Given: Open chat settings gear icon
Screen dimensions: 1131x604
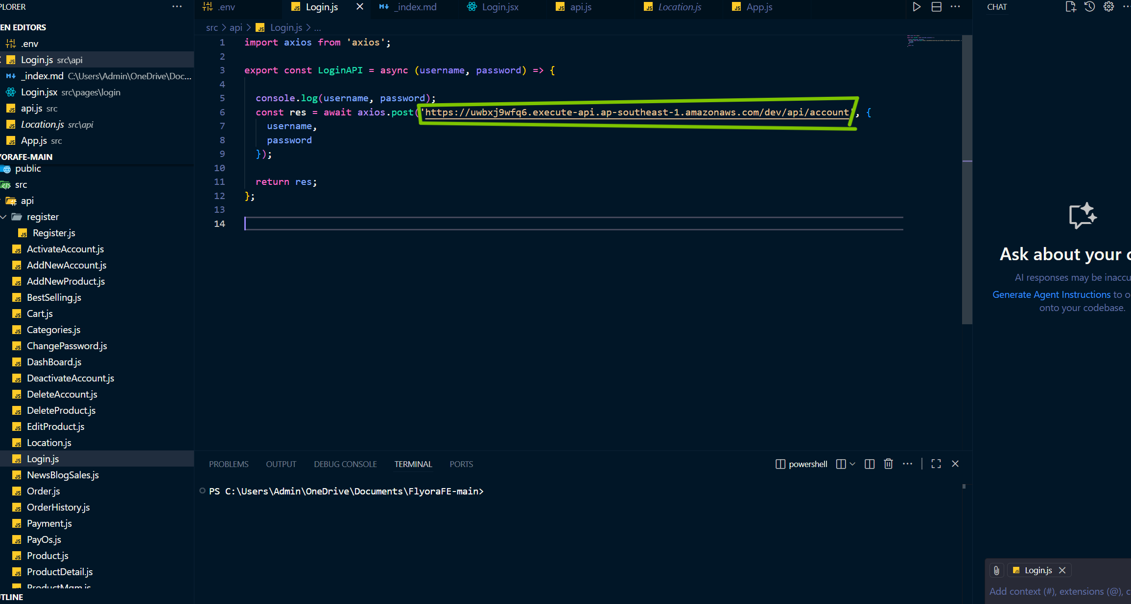Looking at the screenshot, I should (1108, 7).
